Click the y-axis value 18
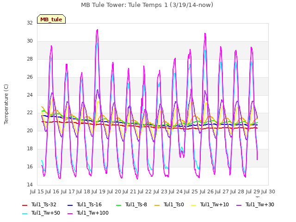The image size is (296, 222). [x=30, y=149]
